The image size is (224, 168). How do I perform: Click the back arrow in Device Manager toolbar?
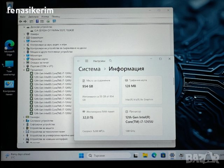[x=21, y=21]
